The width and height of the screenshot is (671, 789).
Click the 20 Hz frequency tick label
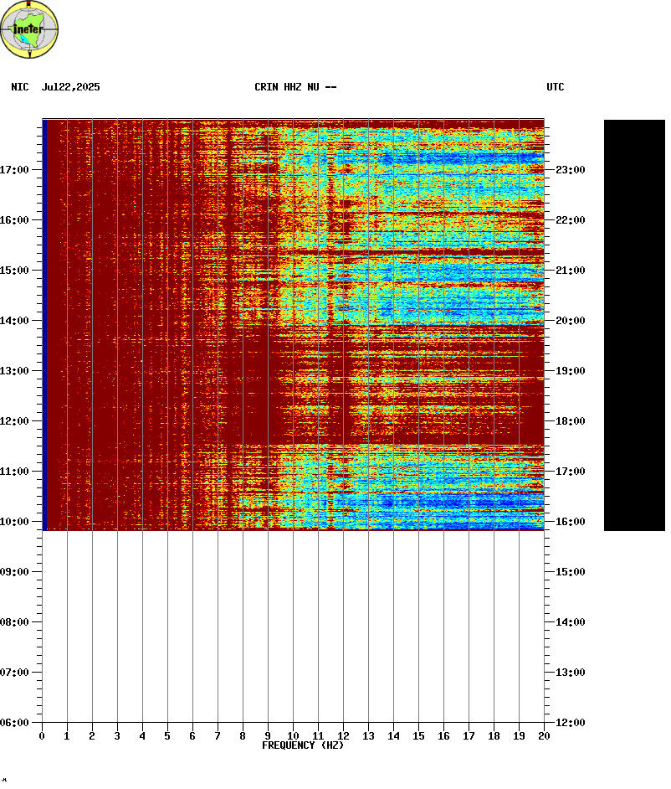pyautogui.click(x=544, y=736)
